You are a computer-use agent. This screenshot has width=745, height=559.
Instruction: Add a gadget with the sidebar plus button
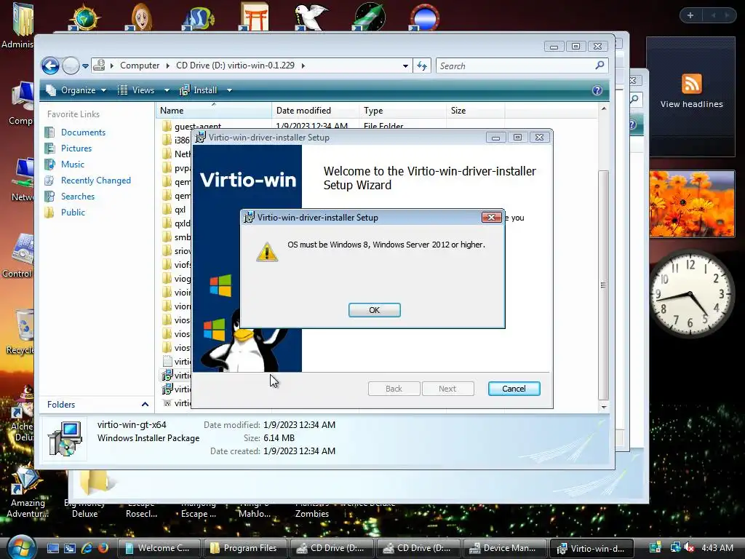click(x=690, y=15)
